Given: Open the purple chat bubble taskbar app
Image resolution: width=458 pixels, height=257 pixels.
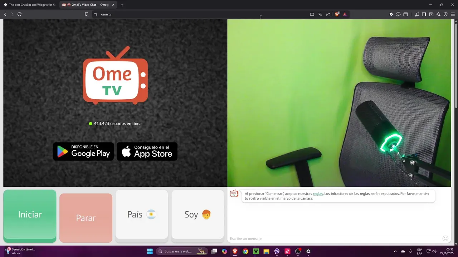Looking at the screenshot, I should point(277,251).
